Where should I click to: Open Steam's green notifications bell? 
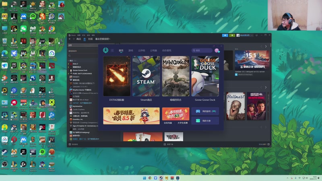pyautogui.click(x=232, y=35)
